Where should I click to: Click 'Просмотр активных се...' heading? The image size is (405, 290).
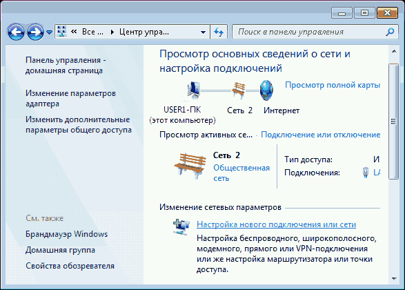tap(206, 135)
